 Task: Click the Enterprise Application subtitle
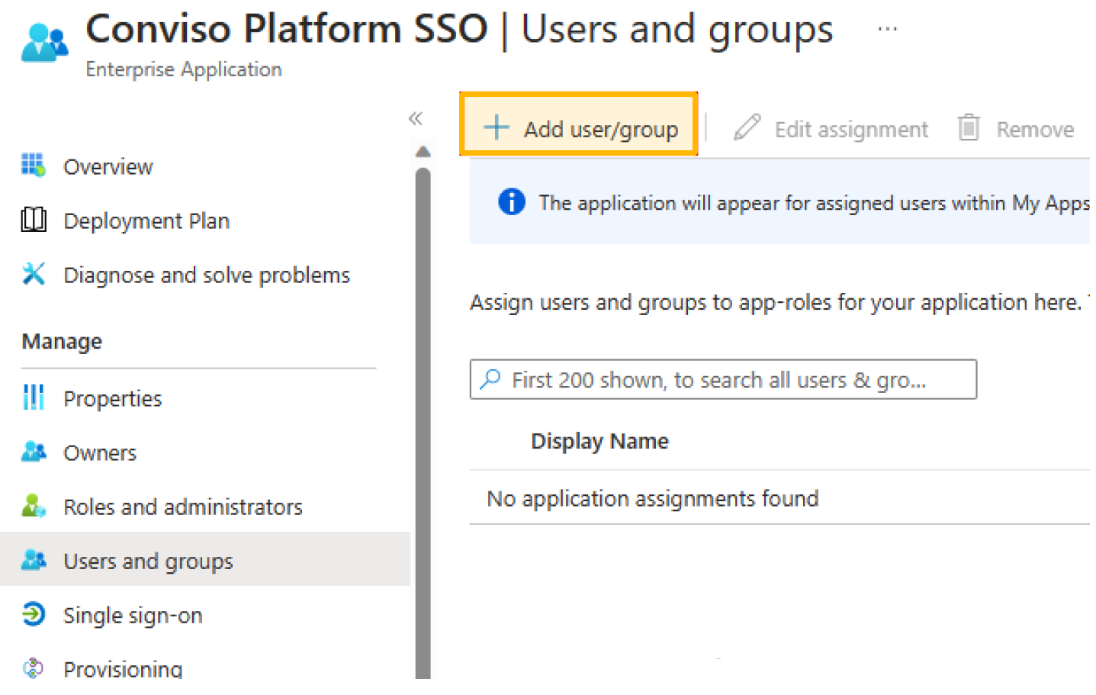[184, 69]
